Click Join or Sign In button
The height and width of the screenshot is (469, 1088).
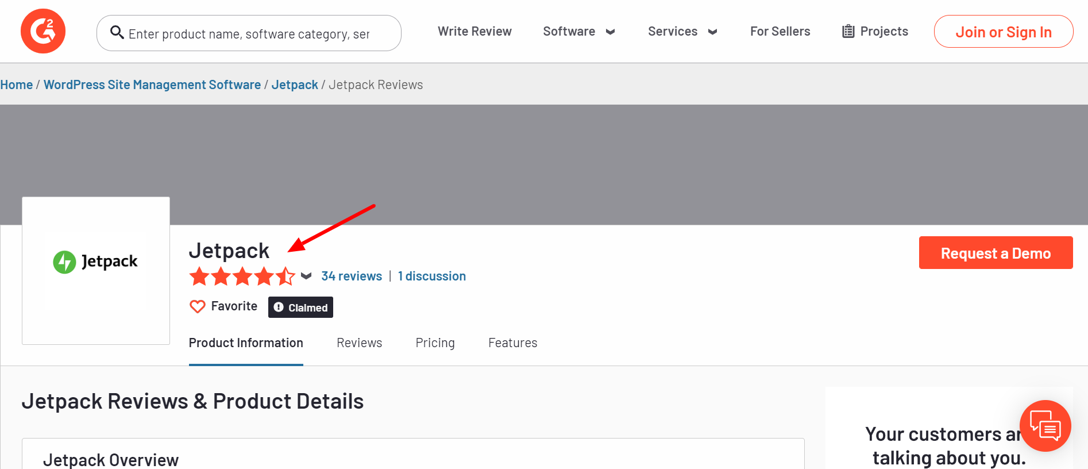click(1003, 32)
